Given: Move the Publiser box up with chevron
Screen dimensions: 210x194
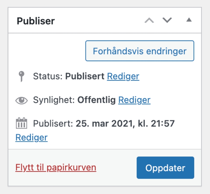Looking at the screenshot, I should tap(149, 20).
